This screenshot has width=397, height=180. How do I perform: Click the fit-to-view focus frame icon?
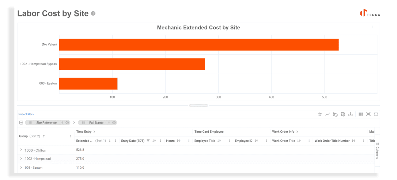click(368, 114)
